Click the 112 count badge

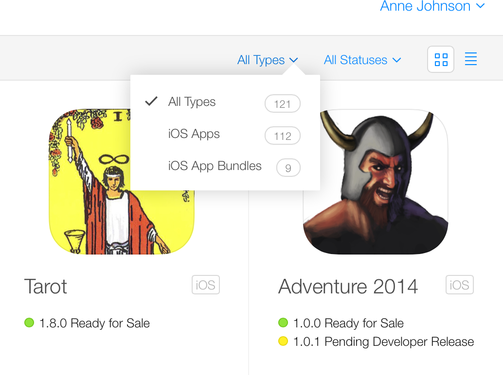click(282, 136)
